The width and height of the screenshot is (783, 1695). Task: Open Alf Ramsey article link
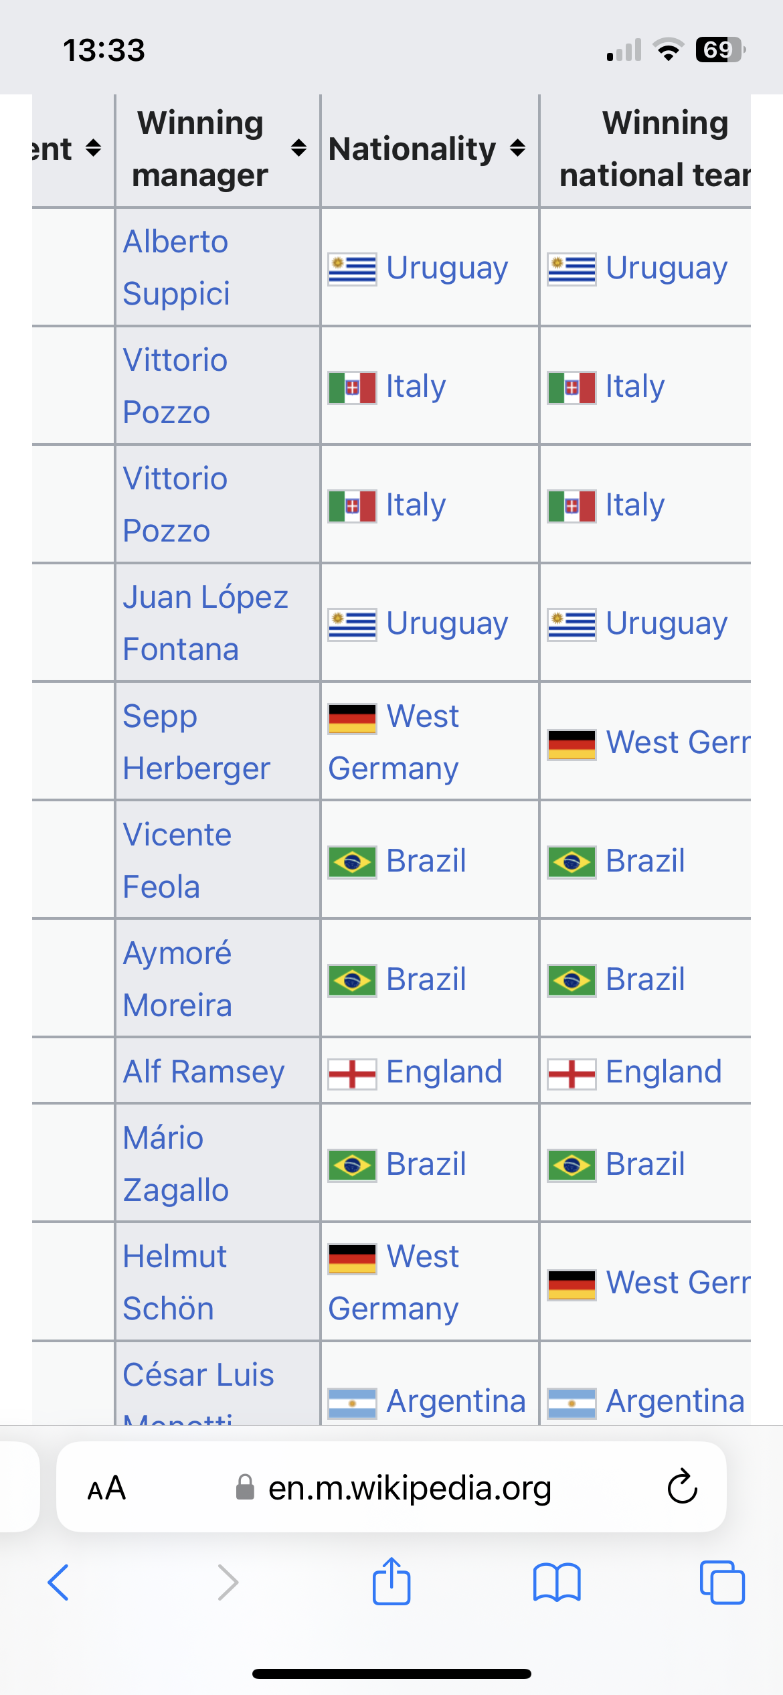click(204, 1072)
